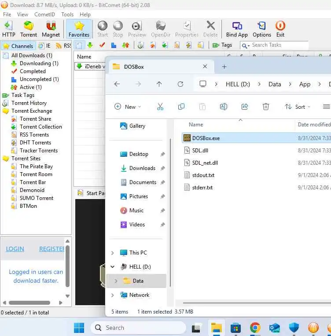Click the Explorer Up arrow
This screenshot has height=336, width=331.
point(159,84)
